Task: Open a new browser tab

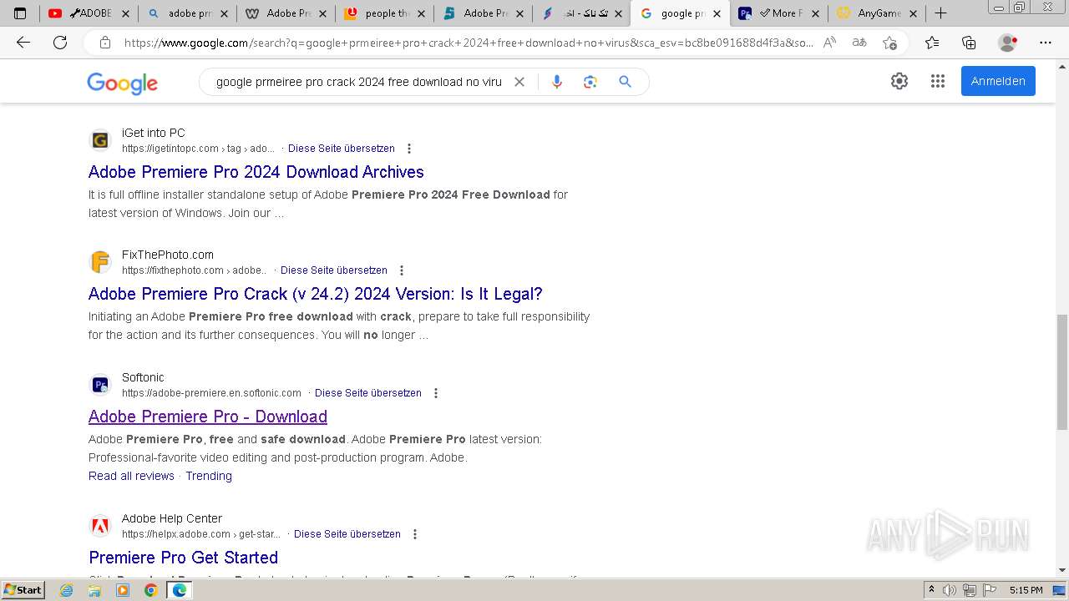Action: pyautogui.click(x=941, y=13)
